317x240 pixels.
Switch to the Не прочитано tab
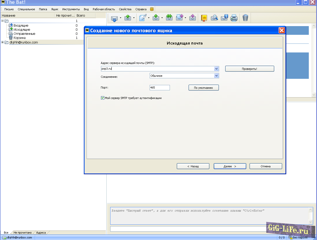pyautogui.click(x=23, y=233)
